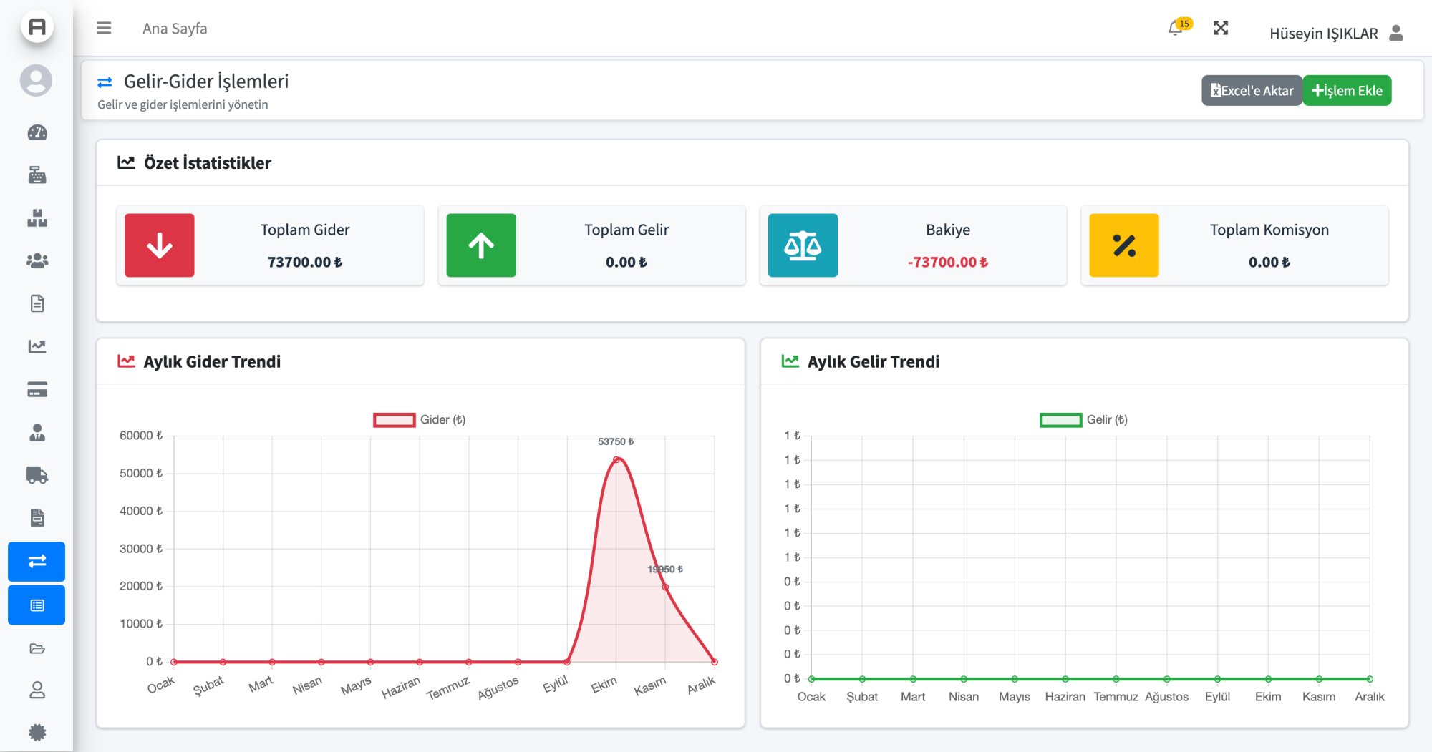Toggle fullscreen mode icon in header
Image resolution: width=1432 pixels, height=752 pixels.
(1221, 29)
